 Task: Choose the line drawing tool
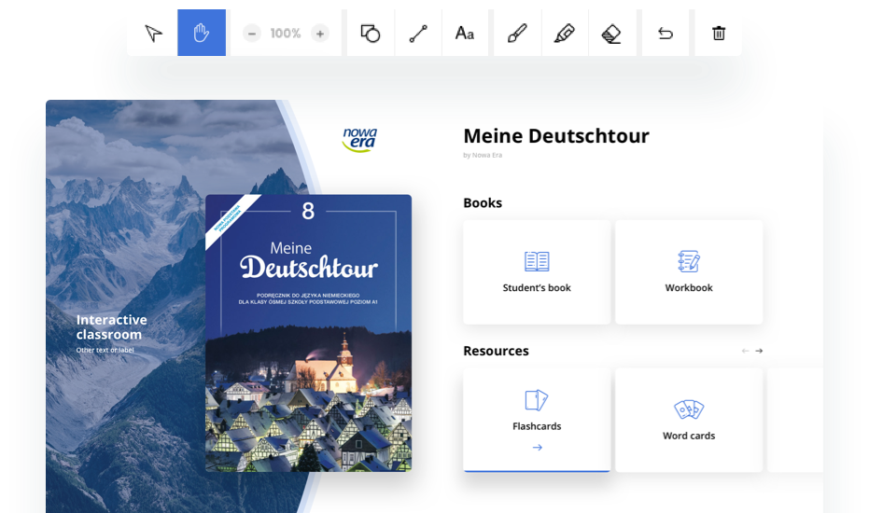pos(418,34)
